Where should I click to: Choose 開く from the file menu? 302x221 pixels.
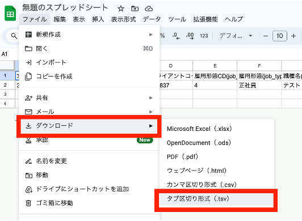(89, 49)
